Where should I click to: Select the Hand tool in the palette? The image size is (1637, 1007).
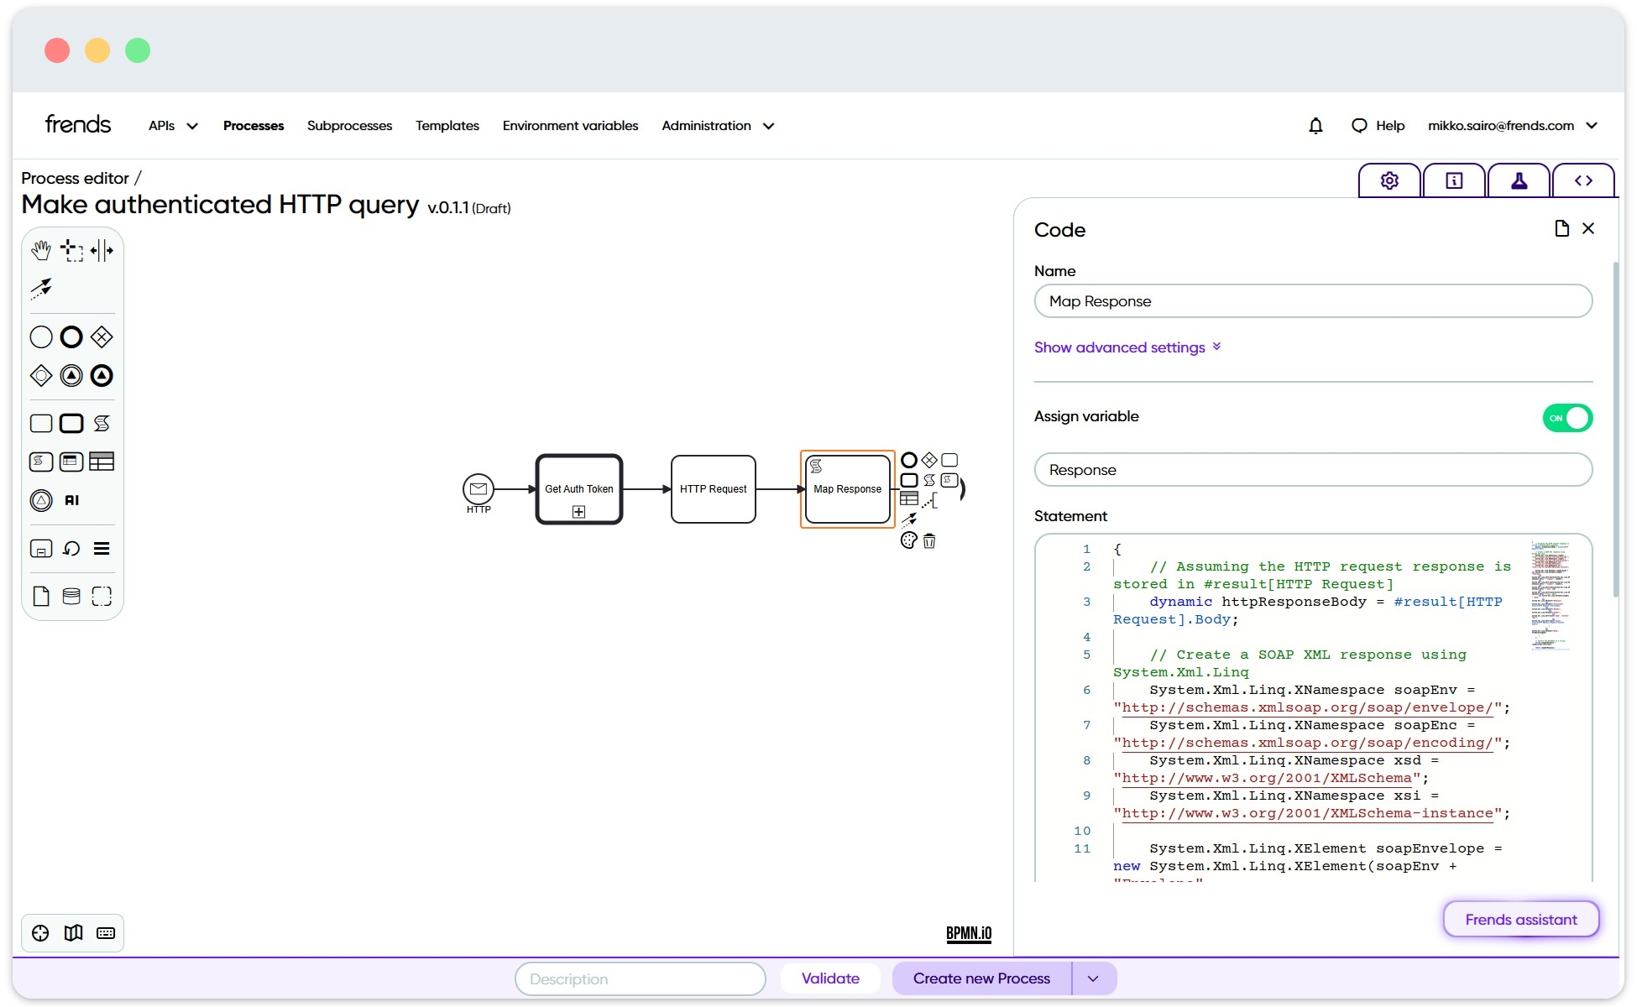pyautogui.click(x=40, y=250)
